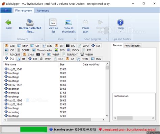The image size is (160, 134).
Task: Show the PNG file type tab
Action: pos(96,59)
